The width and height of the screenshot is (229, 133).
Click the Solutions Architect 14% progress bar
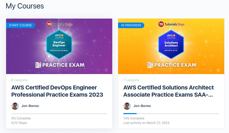171,114
